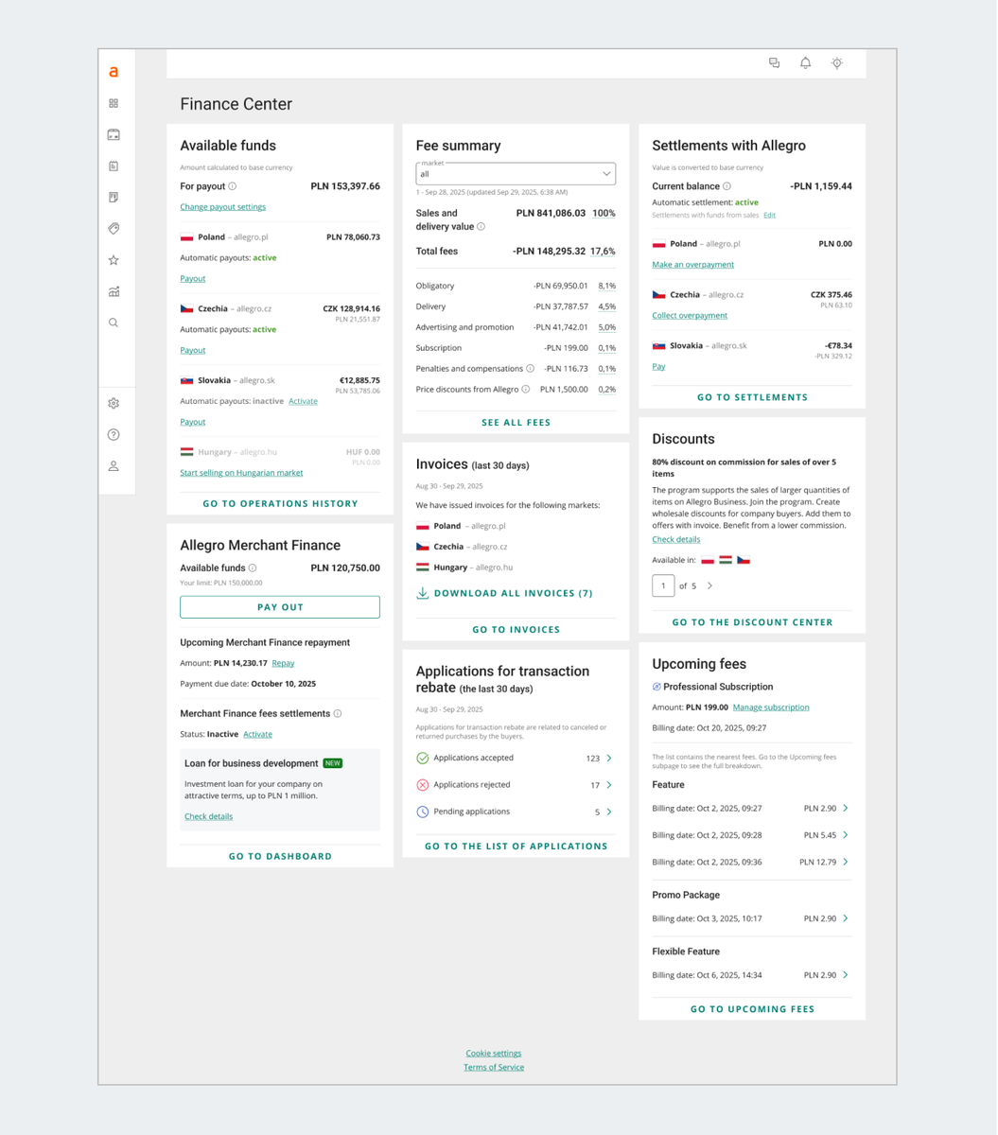Open the star ratings icon in the sidebar
Image resolution: width=998 pixels, height=1135 pixels.
tap(114, 260)
